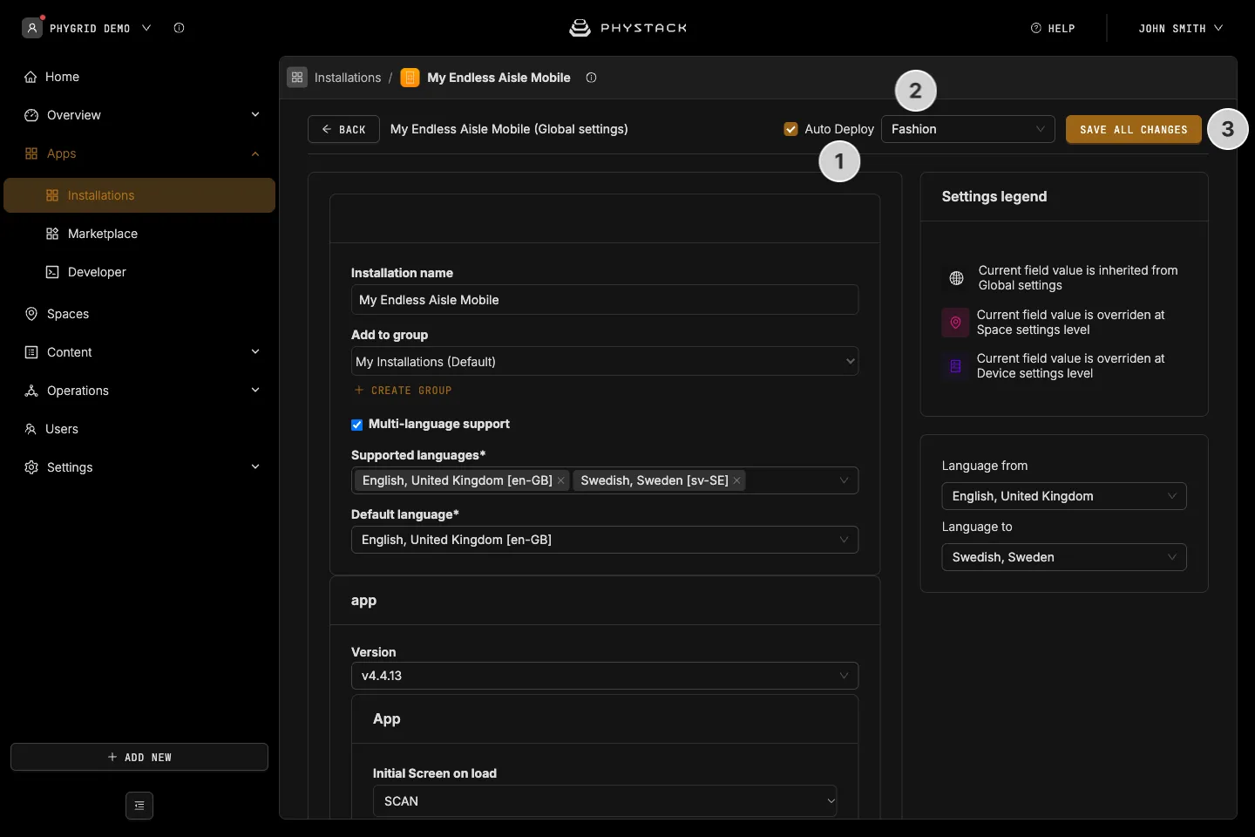The image size is (1255, 837).
Task: Open the Fashion dropdown
Action: click(x=968, y=129)
